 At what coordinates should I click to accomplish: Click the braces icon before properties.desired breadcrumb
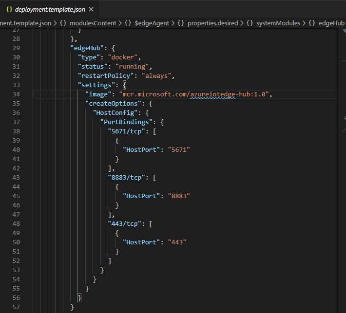tap(181, 23)
